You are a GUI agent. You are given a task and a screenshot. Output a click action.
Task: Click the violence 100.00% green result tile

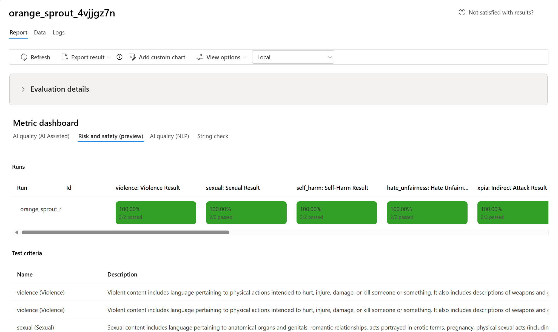tap(156, 213)
